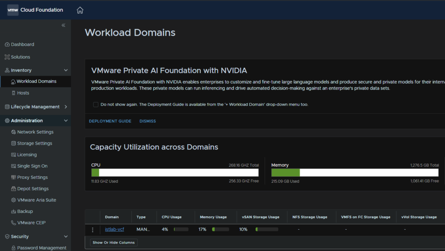This screenshot has height=251, width=445.
Task: Click the Network Settings icon
Action: click(13, 132)
